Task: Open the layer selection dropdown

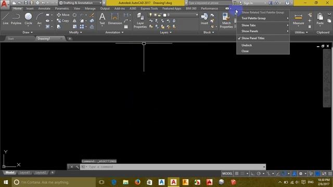Action: [173, 15]
